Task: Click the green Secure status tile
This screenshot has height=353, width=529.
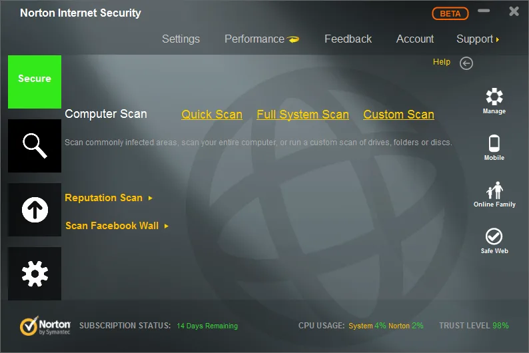Action: 35,82
